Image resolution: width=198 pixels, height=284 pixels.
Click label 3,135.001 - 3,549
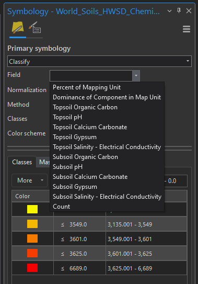(x=130, y=224)
